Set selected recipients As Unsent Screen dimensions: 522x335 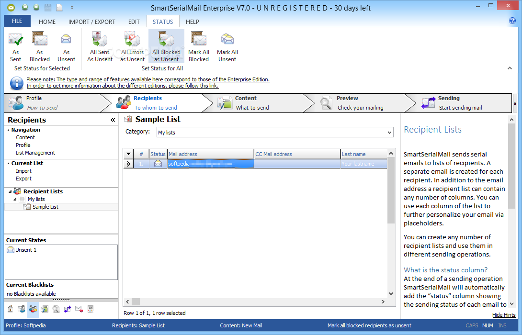66,47
